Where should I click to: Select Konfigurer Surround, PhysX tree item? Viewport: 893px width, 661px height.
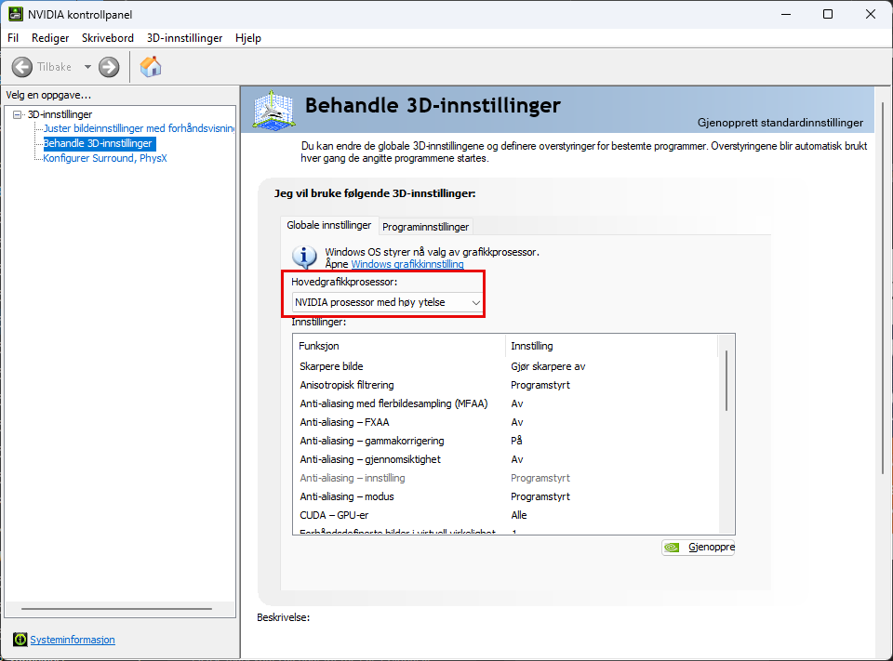click(105, 158)
